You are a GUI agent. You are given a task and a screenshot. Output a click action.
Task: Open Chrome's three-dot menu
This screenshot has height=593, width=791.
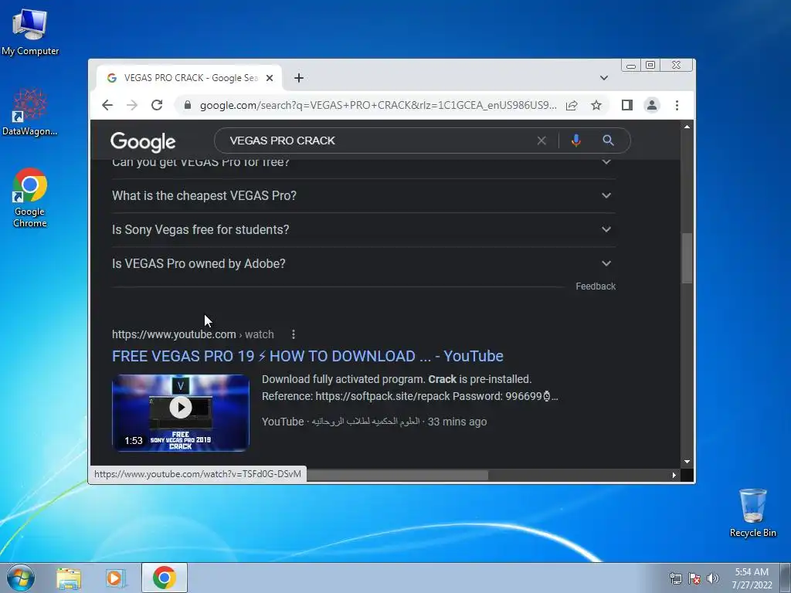[x=677, y=105]
